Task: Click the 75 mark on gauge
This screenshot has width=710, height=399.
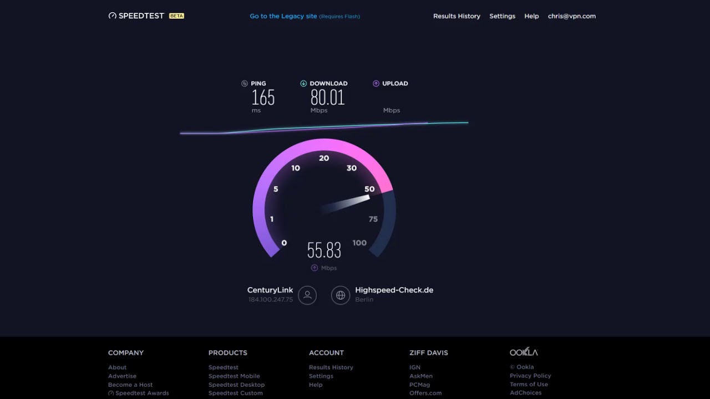Action: point(373,219)
